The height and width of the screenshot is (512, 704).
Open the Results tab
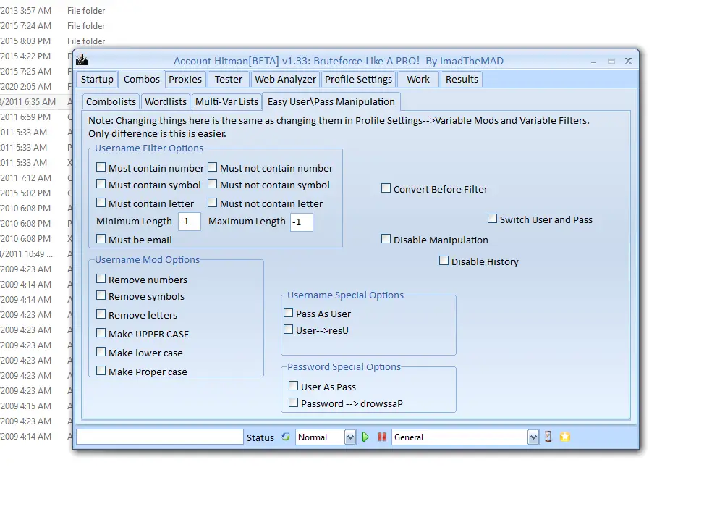461,79
